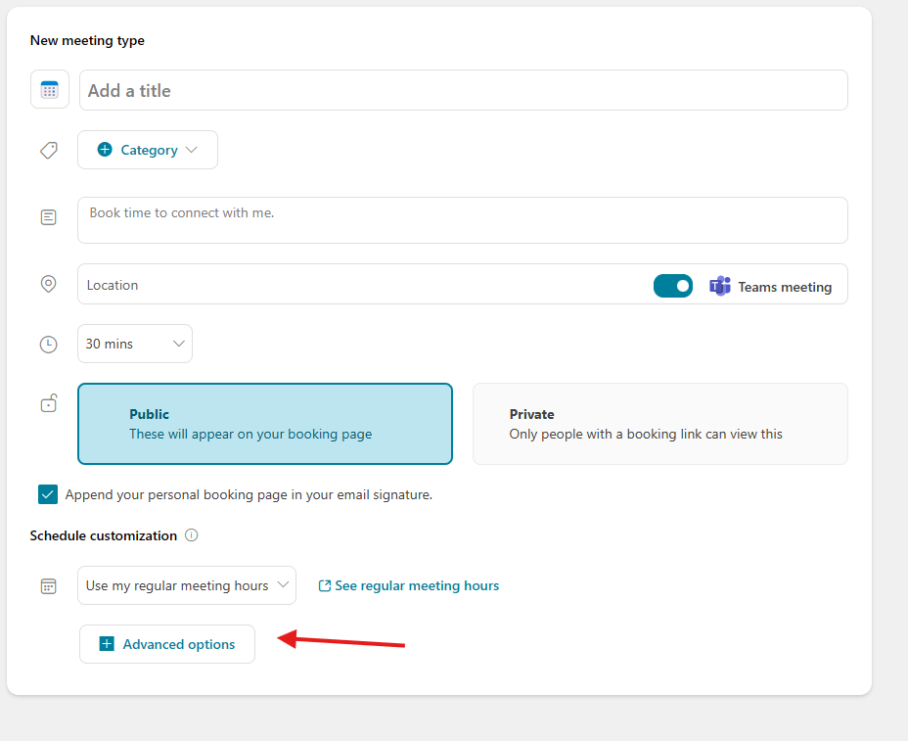The image size is (908, 741).
Task: Click the unlocked padlock visibility icon
Action: (x=49, y=403)
